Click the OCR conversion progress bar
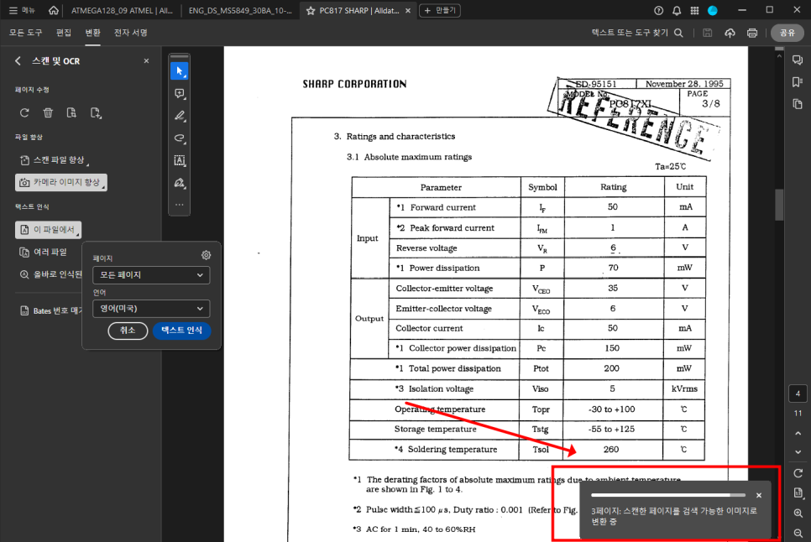This screenshot has width=811, height=542. [x=668, y=495]
